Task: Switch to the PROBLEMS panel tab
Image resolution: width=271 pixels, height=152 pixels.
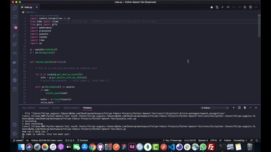Action: coord(44,108)
